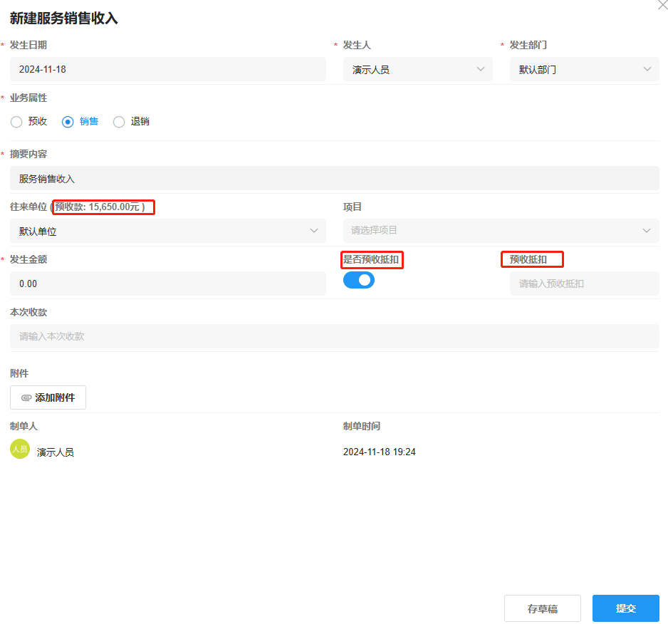
Task: Click the 演示人员 avatar icon
Action: 19,449
